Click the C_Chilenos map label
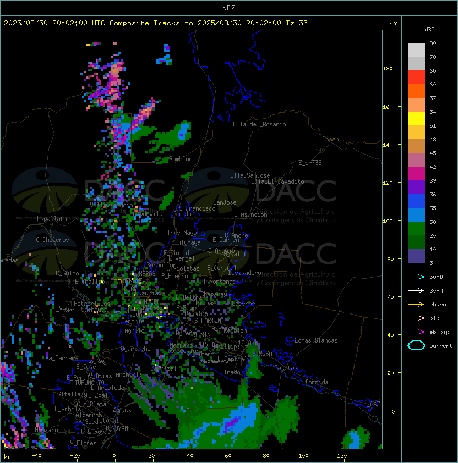The image size is (458, 463). click(52, 240)
